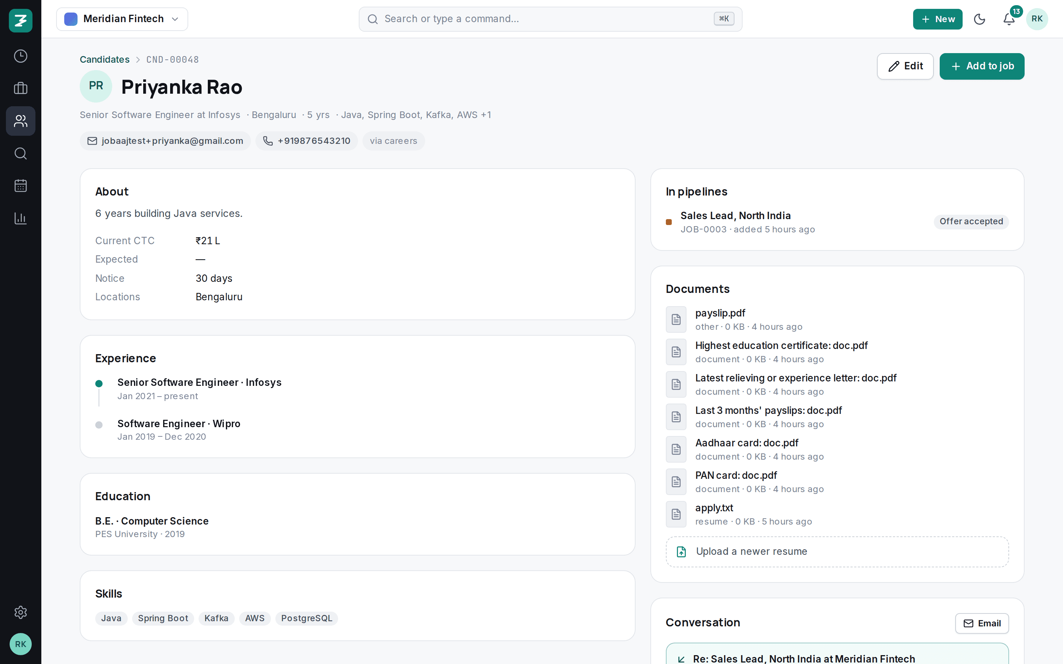This screenshot has height=664, width=1063.
Task: Open the search magnifier sidebar icon
Action: tap(21, 153)
